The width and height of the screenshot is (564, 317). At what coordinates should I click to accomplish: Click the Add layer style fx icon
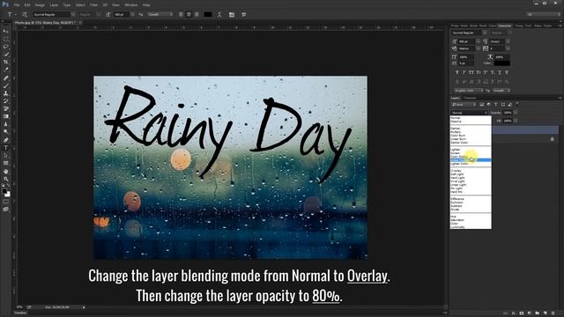pos(513,313)
